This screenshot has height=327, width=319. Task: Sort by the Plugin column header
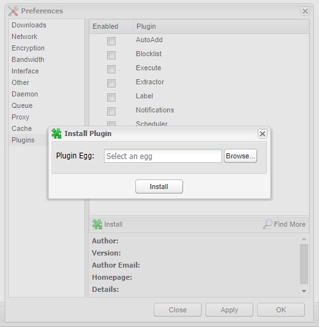coord(221,26)
